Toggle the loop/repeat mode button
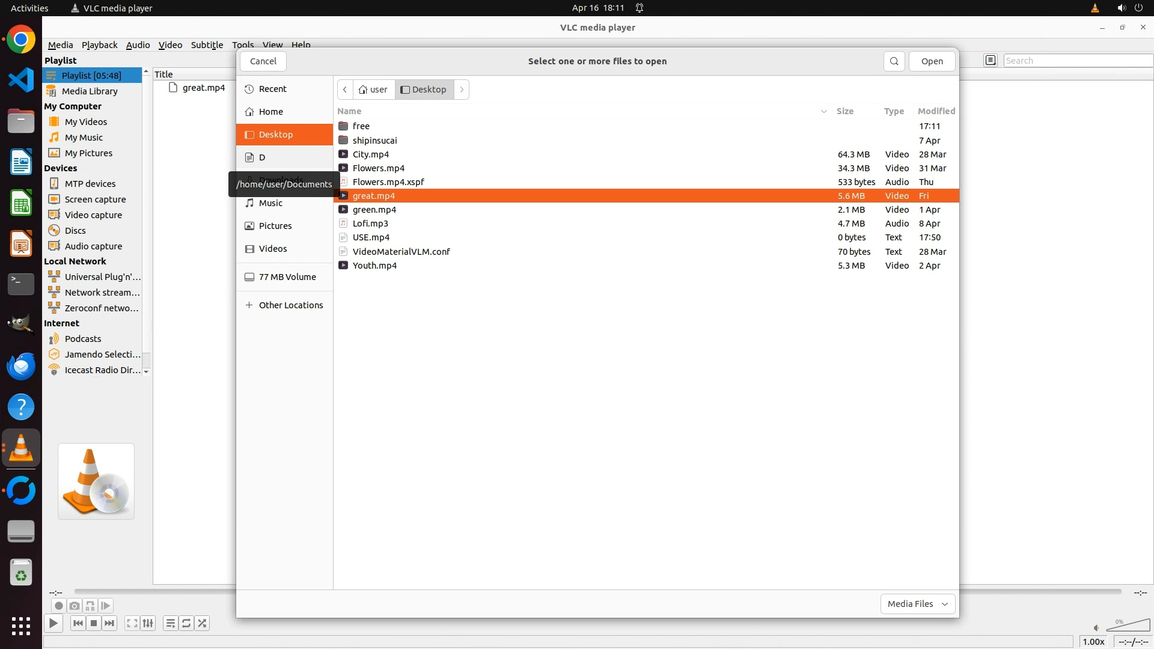The image size is (1154, 649). 186,623
